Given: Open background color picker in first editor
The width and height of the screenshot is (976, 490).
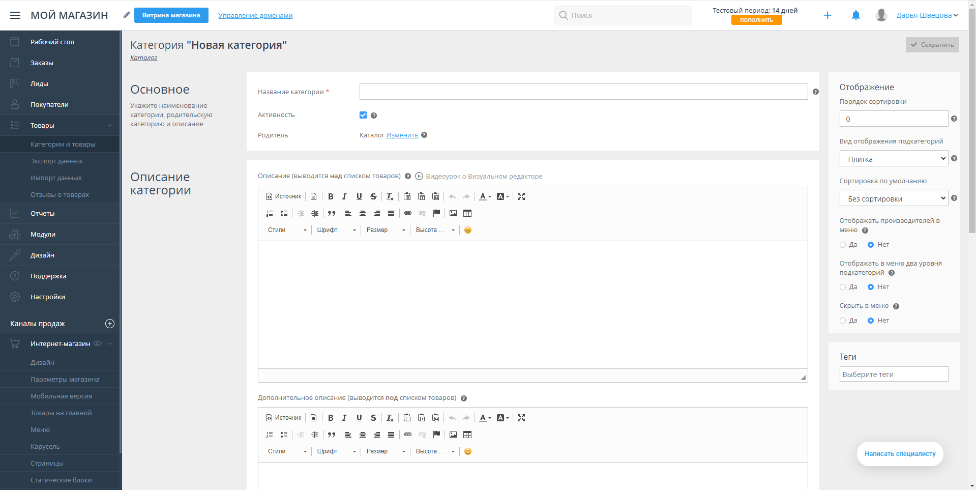Looking at the screenshot, I should [502, 196].
